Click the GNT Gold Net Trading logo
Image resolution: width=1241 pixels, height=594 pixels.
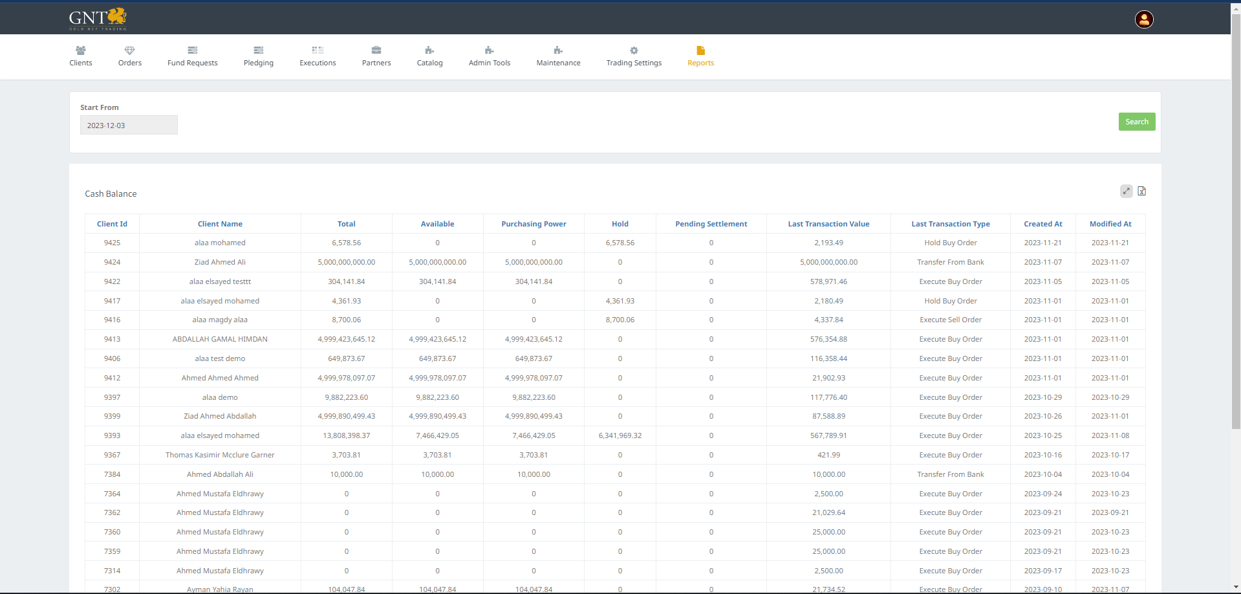(x=98, y=19)
